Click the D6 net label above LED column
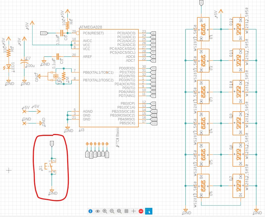Image resolution: width=265 pixels, height=217 pixels. pos(201,3)
